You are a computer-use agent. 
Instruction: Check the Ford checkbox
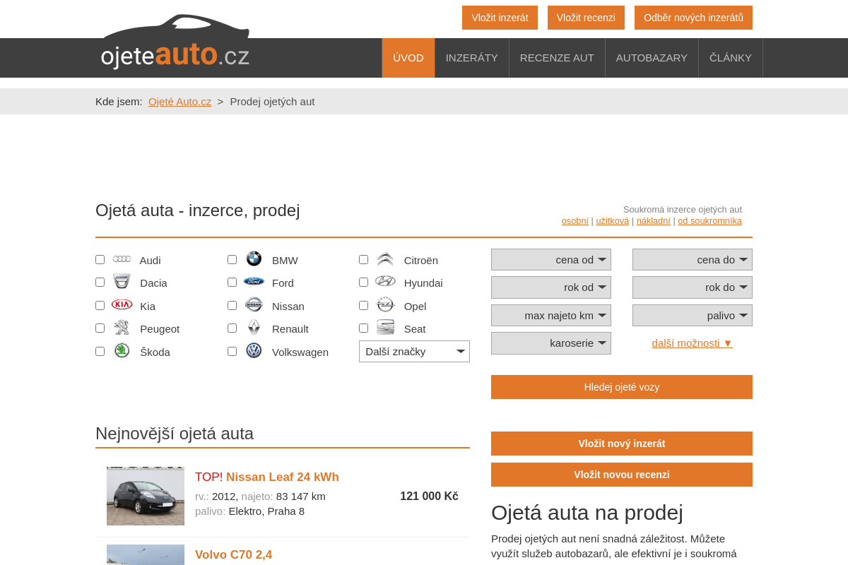pos(232,282)
